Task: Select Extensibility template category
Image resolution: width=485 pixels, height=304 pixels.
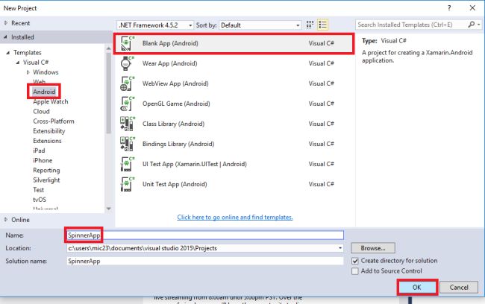Action: click(x=48, y=131)
